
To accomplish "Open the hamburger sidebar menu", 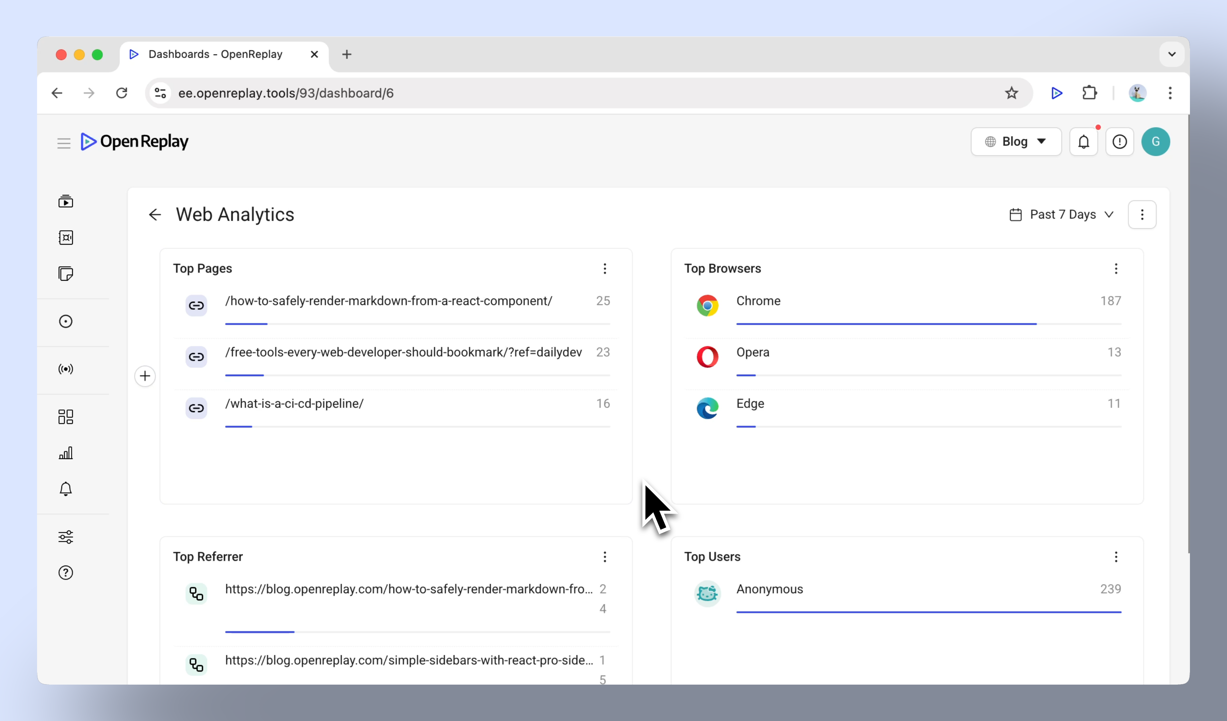I will point(64,143).
